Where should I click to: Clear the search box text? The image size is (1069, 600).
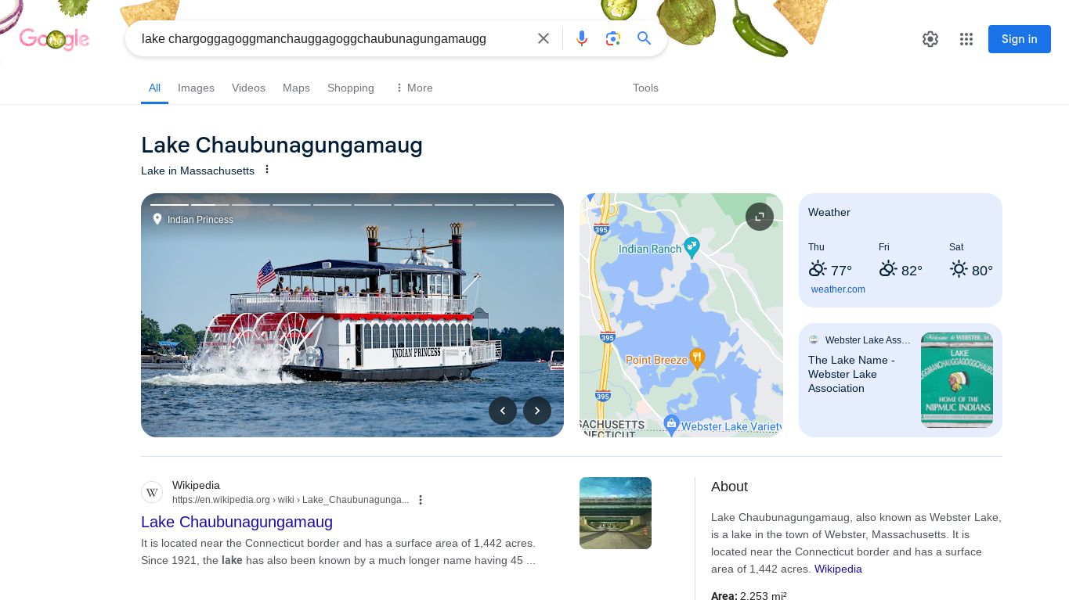coord(544,38)
